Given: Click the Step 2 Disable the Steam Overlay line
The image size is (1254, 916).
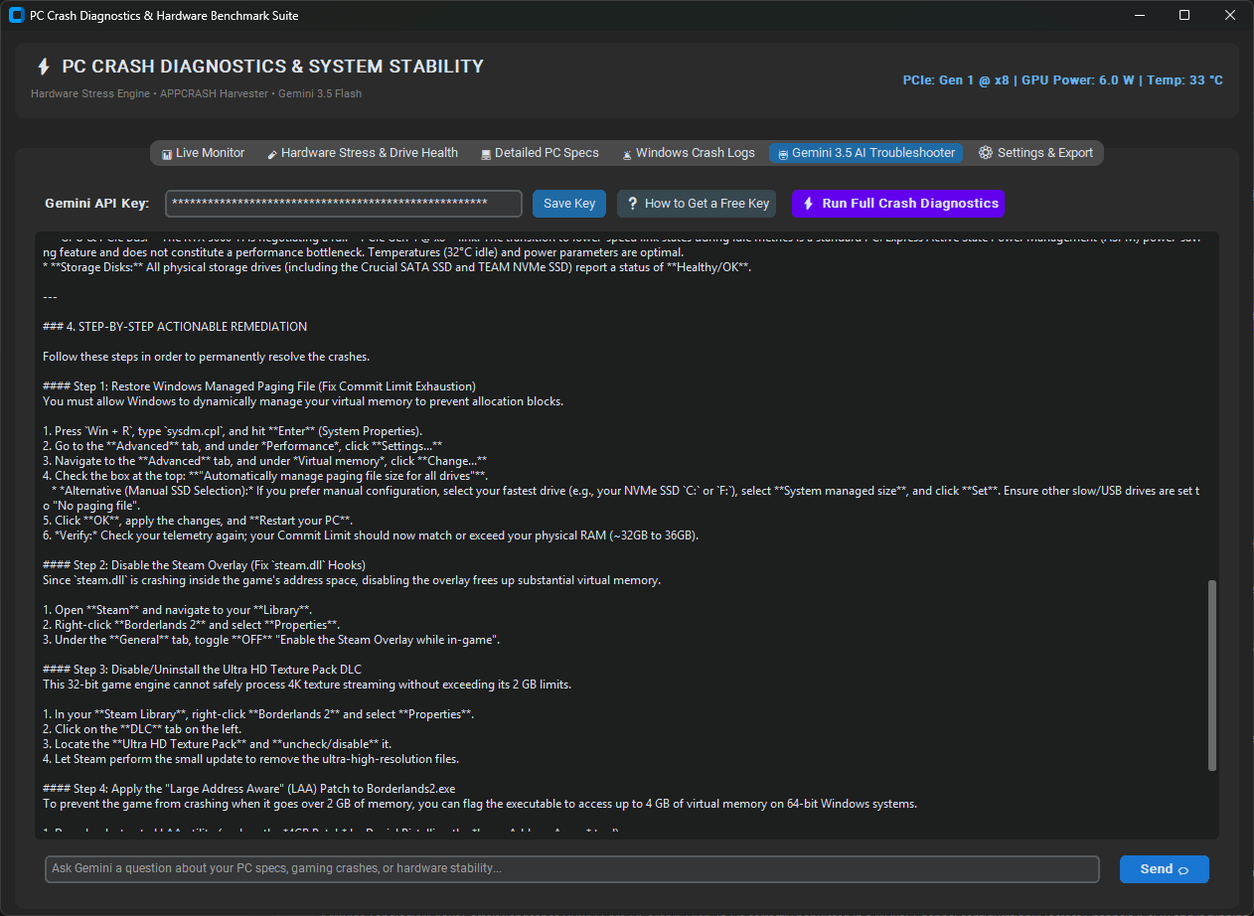Looking at the screenshot, I should (204, 565).
